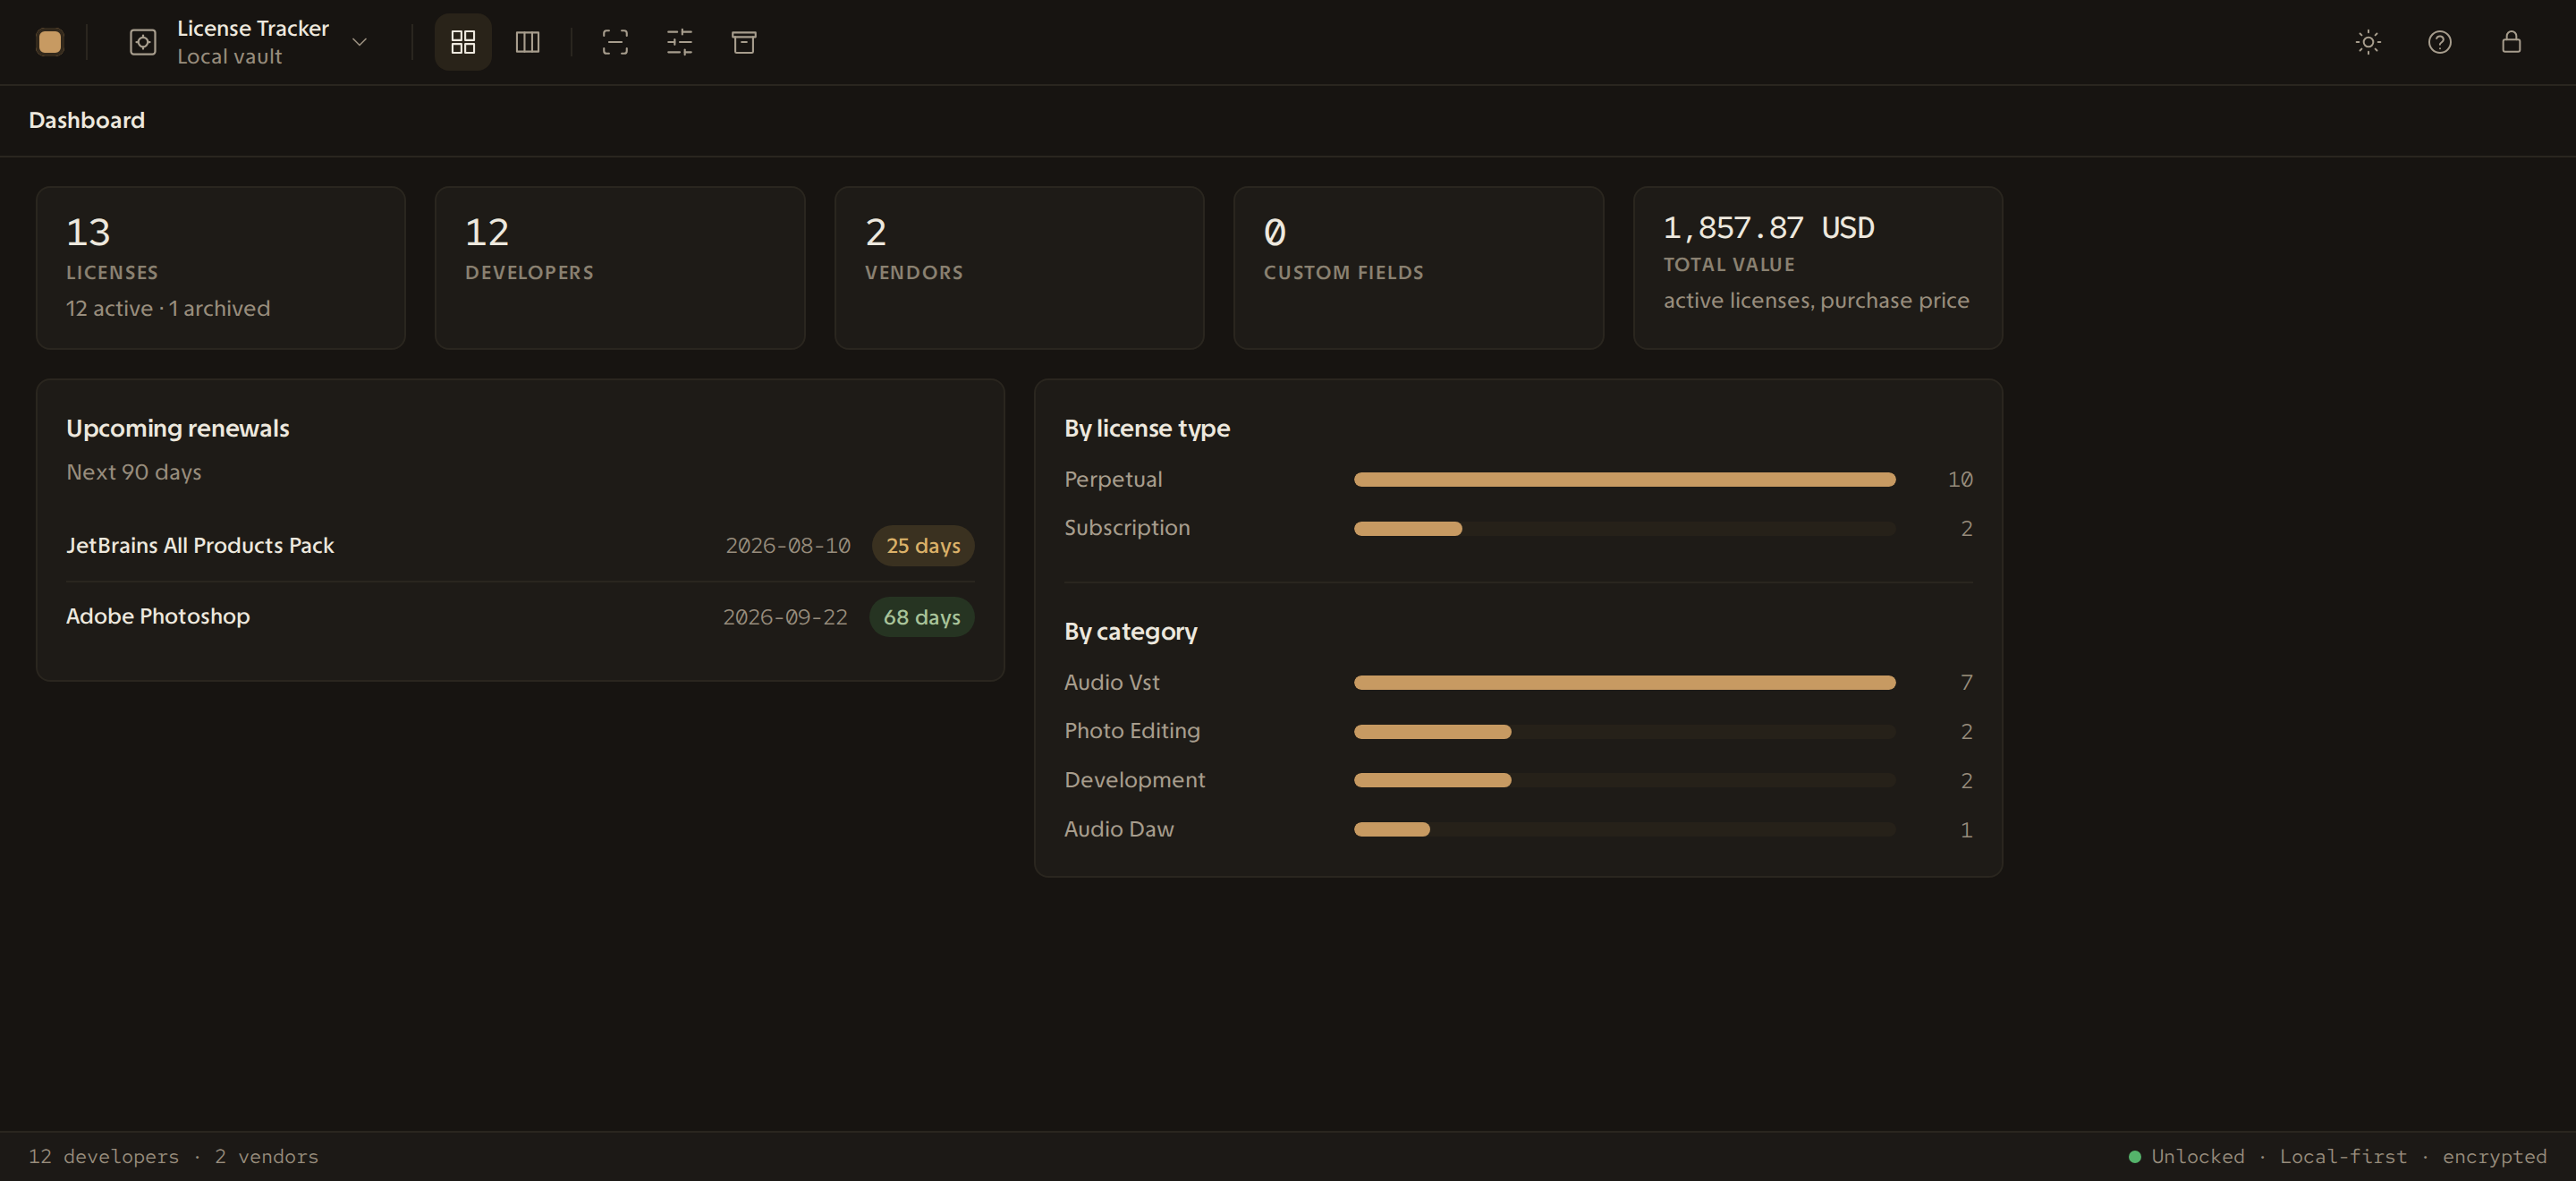Select the Perpetual label
Viewport: 2576px width, 1181px height.
(1113, 479)
